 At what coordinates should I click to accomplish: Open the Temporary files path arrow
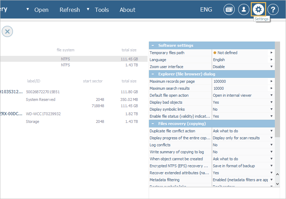(x=271, y=53)
